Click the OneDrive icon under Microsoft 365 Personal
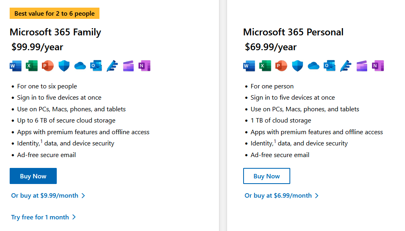The height and width of the screenshot is (231, 405). coord(314,66)
